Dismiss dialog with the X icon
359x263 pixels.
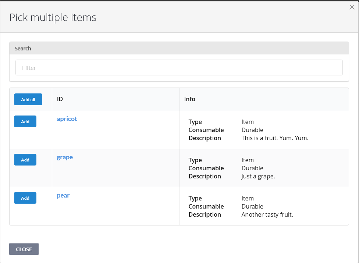tap(352, 7)
